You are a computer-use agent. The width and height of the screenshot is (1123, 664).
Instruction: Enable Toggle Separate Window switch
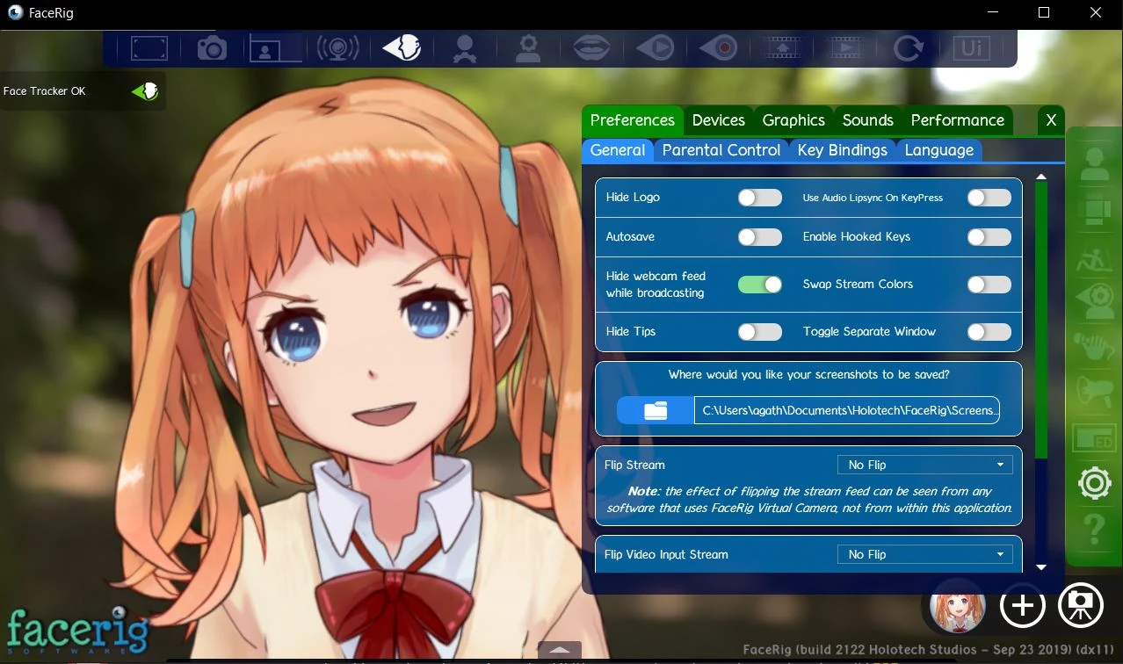coord(989,332)
